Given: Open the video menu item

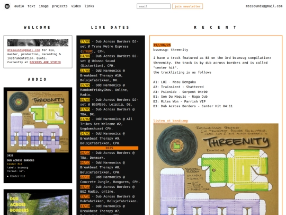Looking at the screenshot, I should point(76,6).
